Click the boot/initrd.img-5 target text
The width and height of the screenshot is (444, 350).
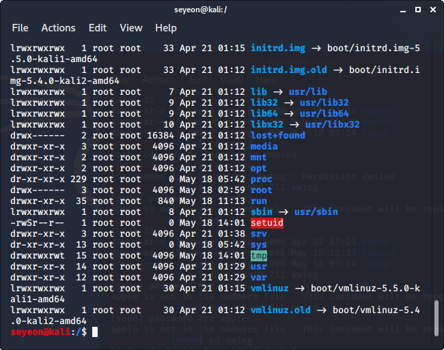click(x=374, y=48)
